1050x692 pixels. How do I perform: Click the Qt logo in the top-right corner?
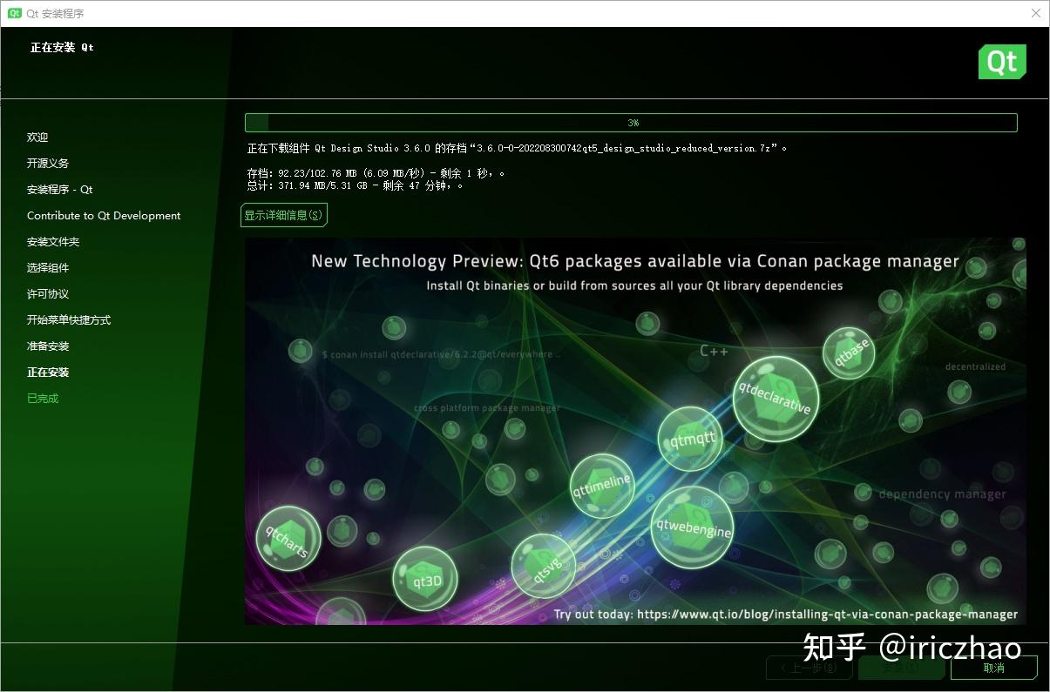click(1001, 61)
